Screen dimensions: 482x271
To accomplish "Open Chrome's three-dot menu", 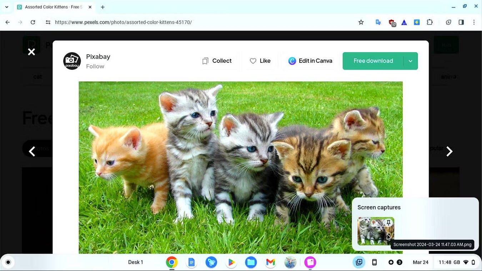I will click(x=474, y=22).
